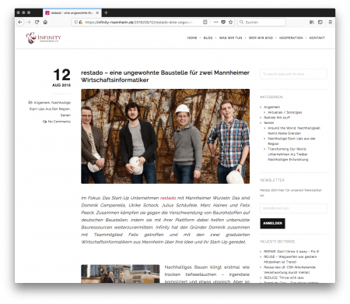Reload the page with the refresh icon

pos(37,22)
